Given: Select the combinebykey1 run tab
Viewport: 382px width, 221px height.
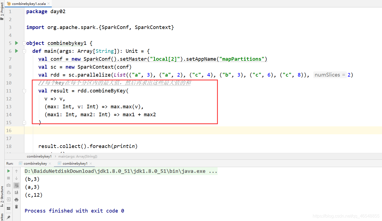Looking at the screenshot, I should [75, 163].
